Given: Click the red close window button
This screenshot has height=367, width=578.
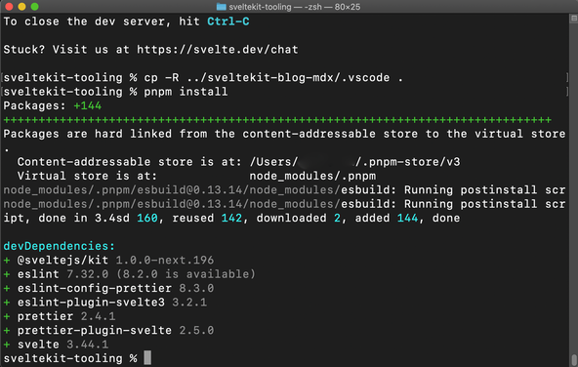Looking at the screenshot, I should pos(9,6).
